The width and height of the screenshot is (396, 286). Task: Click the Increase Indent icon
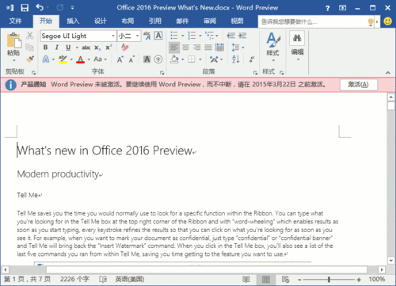(x=242, y=36)
